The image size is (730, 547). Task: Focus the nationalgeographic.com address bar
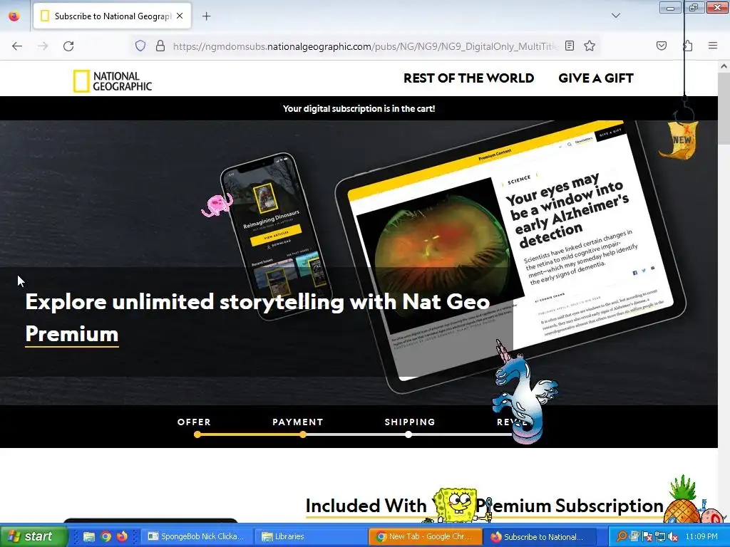pos(364,46)
